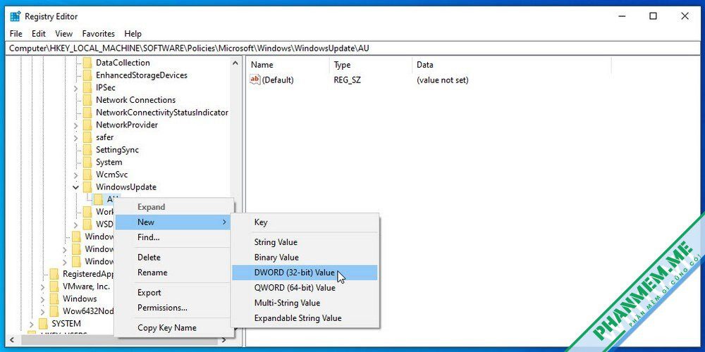
Task: Open the New submenu in context menu
Action: click(174, 222)
